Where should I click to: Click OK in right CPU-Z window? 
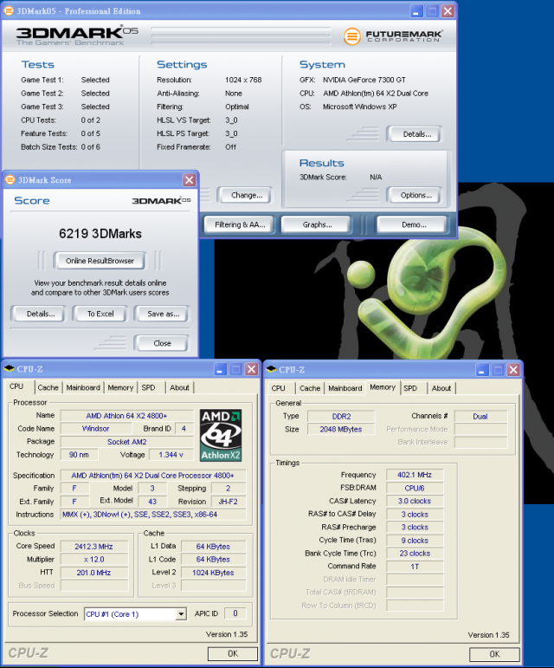494,654
